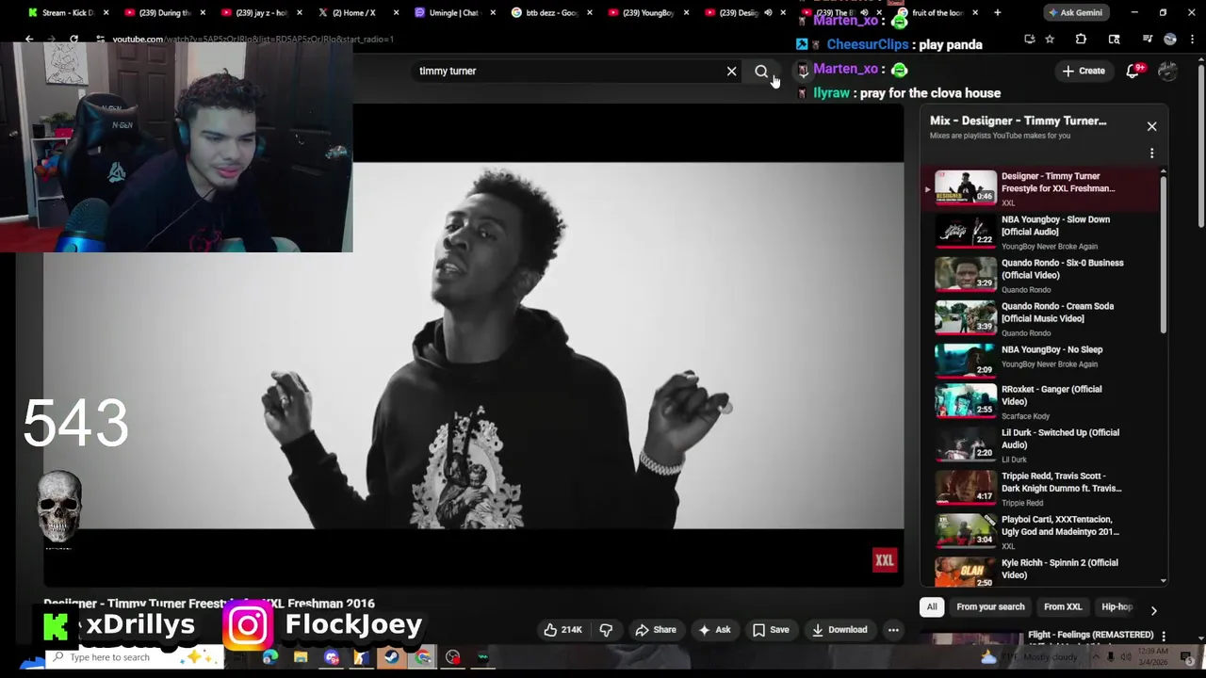The image size is (1206, 678).
Task: Clear the 'timmy turner' search text
Action: (x=731, y=71)
